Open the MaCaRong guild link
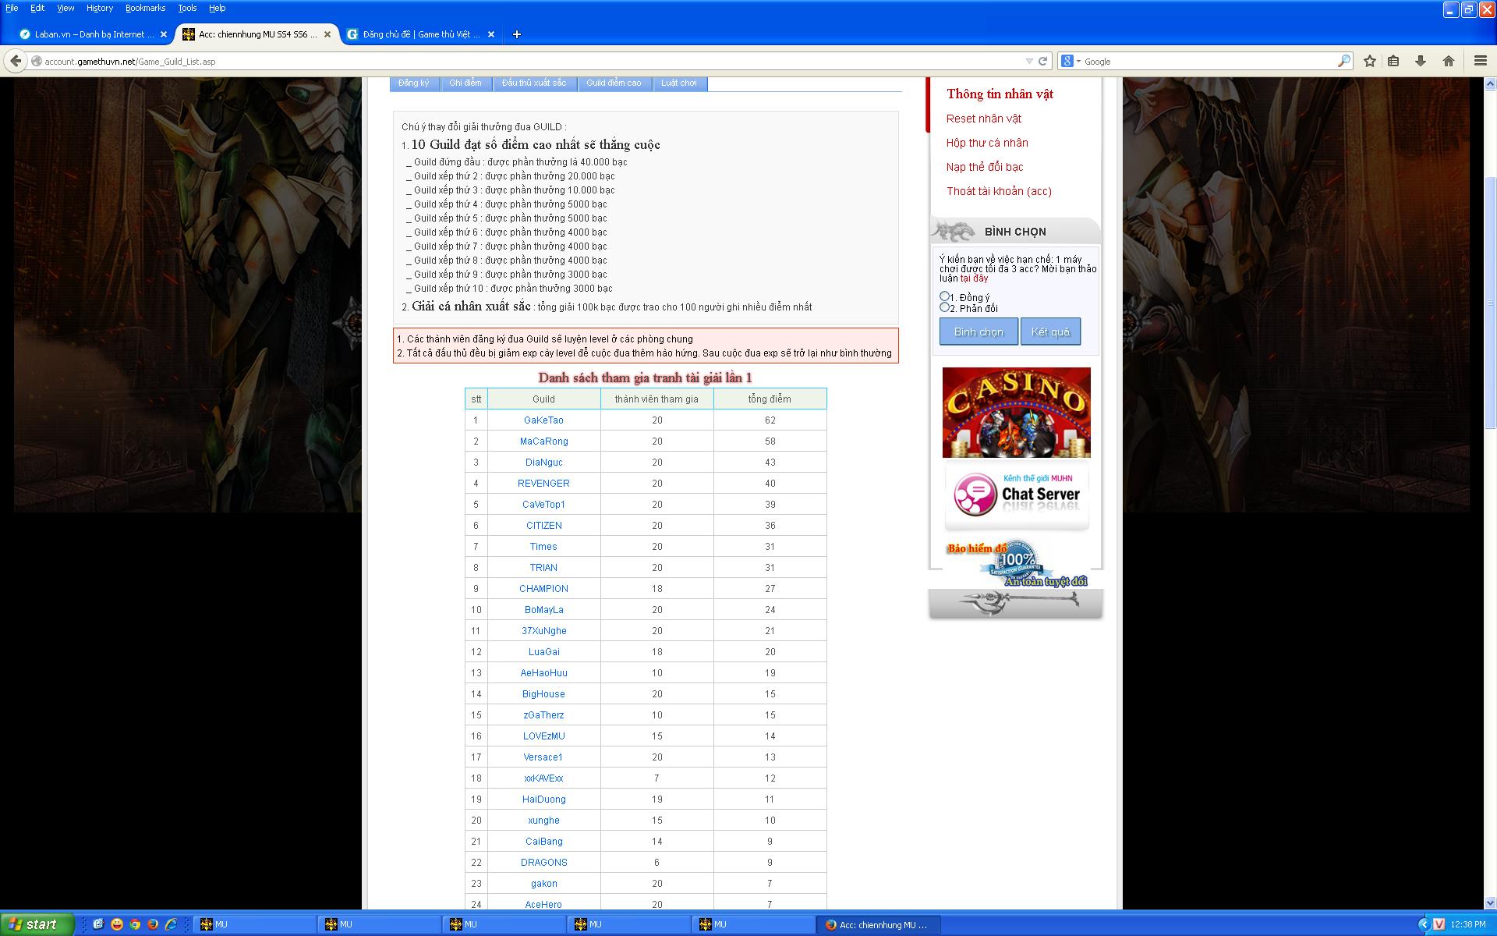Image resolution: width=1497 pixels, height=936 pixels. (x=543, y=441)
